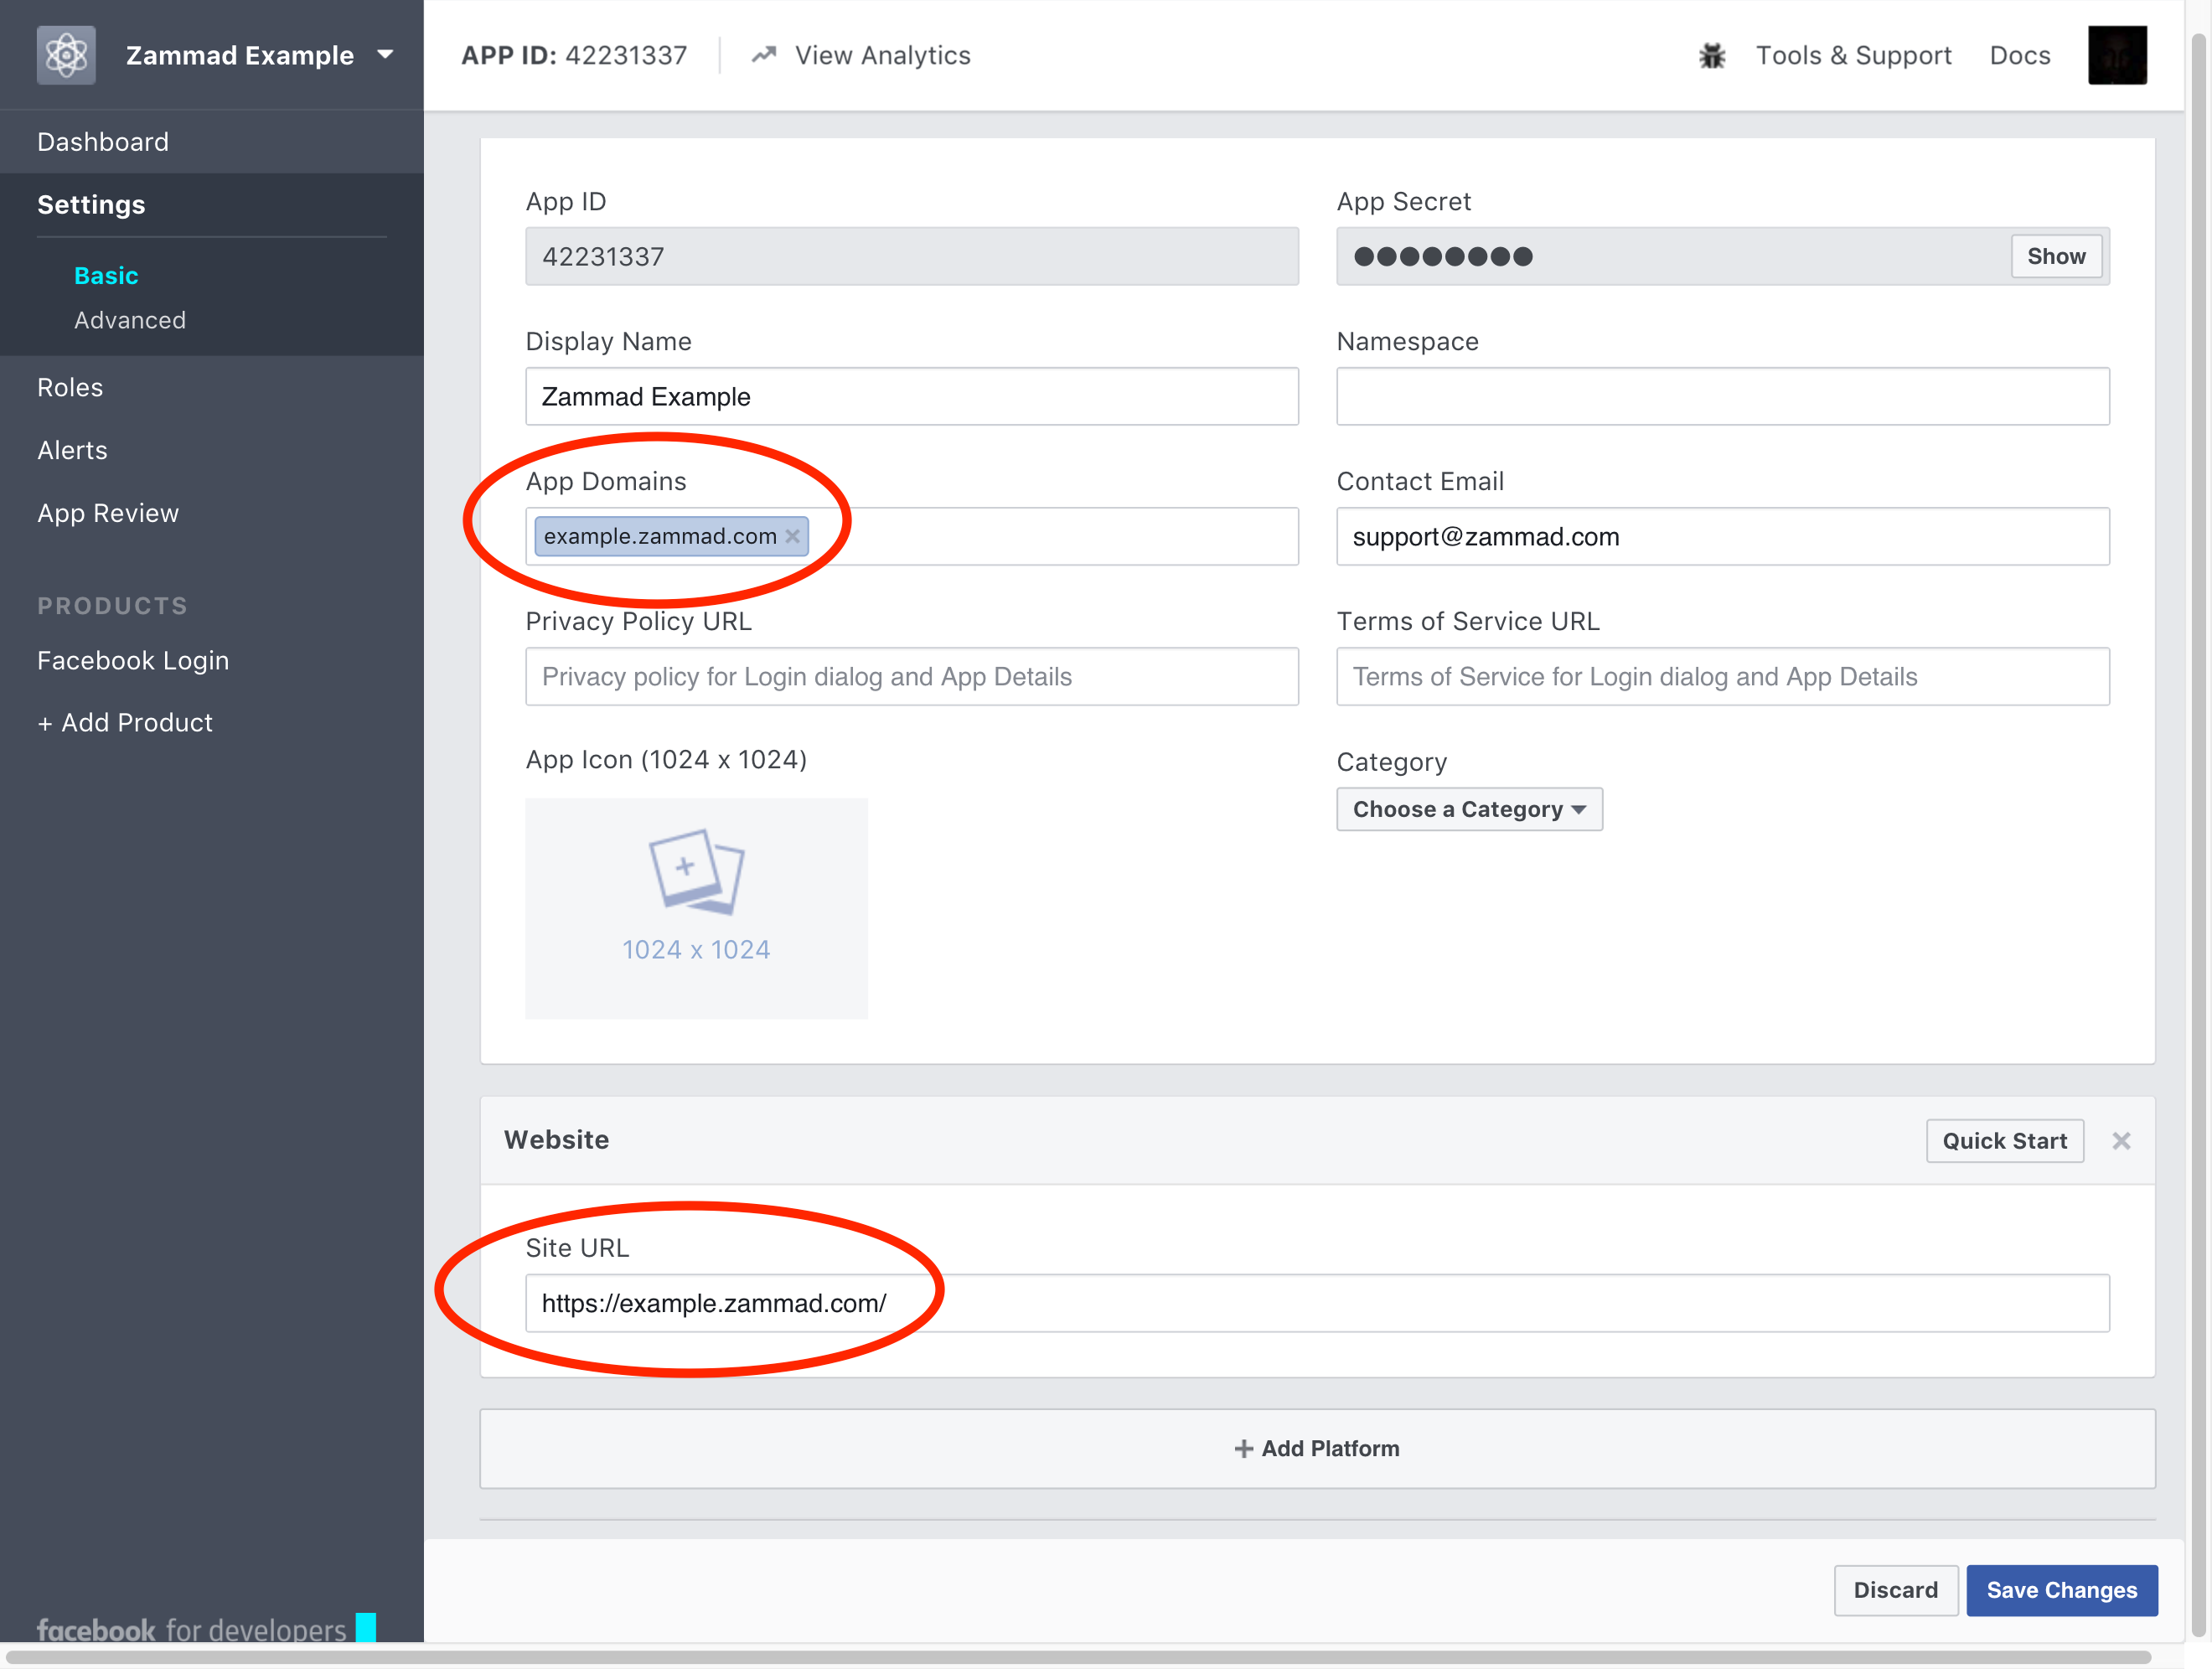Select Settings in the sidebar
Image resolution: width=2212 pixels, height=1669 pixels.
[x=91, y=205]
